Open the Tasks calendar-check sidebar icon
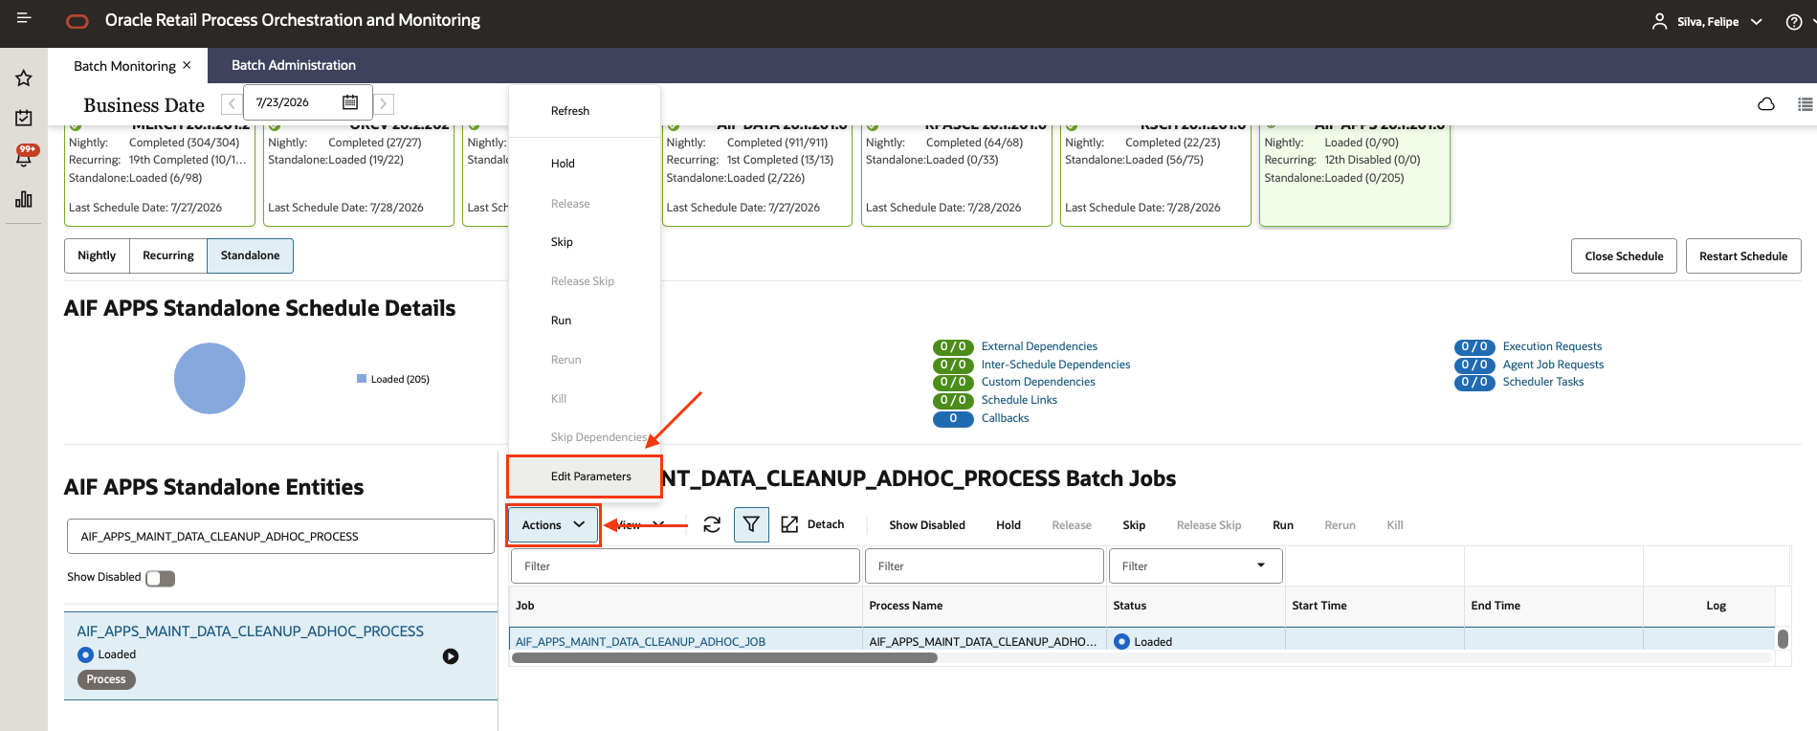 click(24, 118)
